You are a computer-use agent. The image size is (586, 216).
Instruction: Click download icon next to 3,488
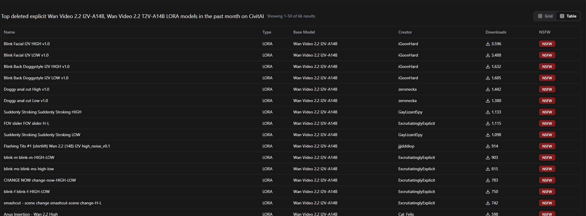point(488,55)
